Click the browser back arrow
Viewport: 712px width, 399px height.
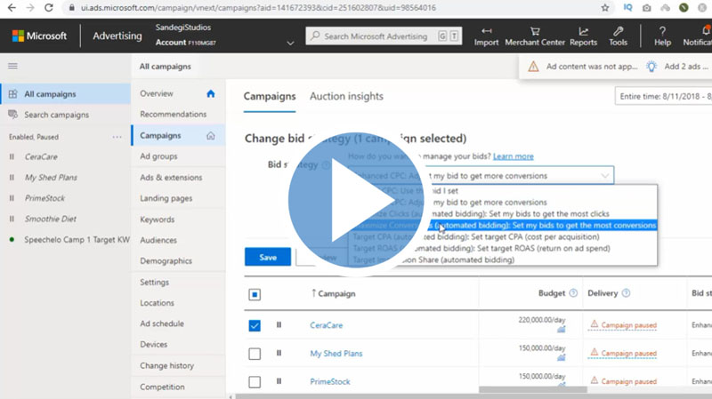pos(12,8)
